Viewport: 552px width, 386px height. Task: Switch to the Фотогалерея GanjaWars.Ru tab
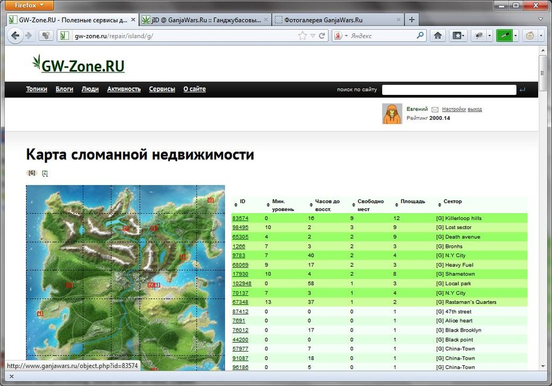click(x=338, y=20)
